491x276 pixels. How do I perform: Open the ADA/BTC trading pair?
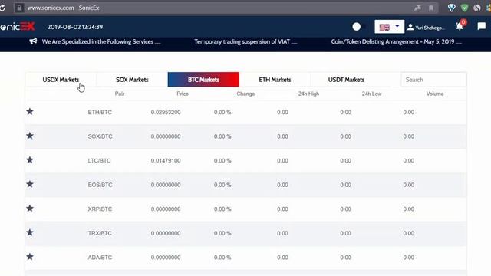click(x=100, y=258)
